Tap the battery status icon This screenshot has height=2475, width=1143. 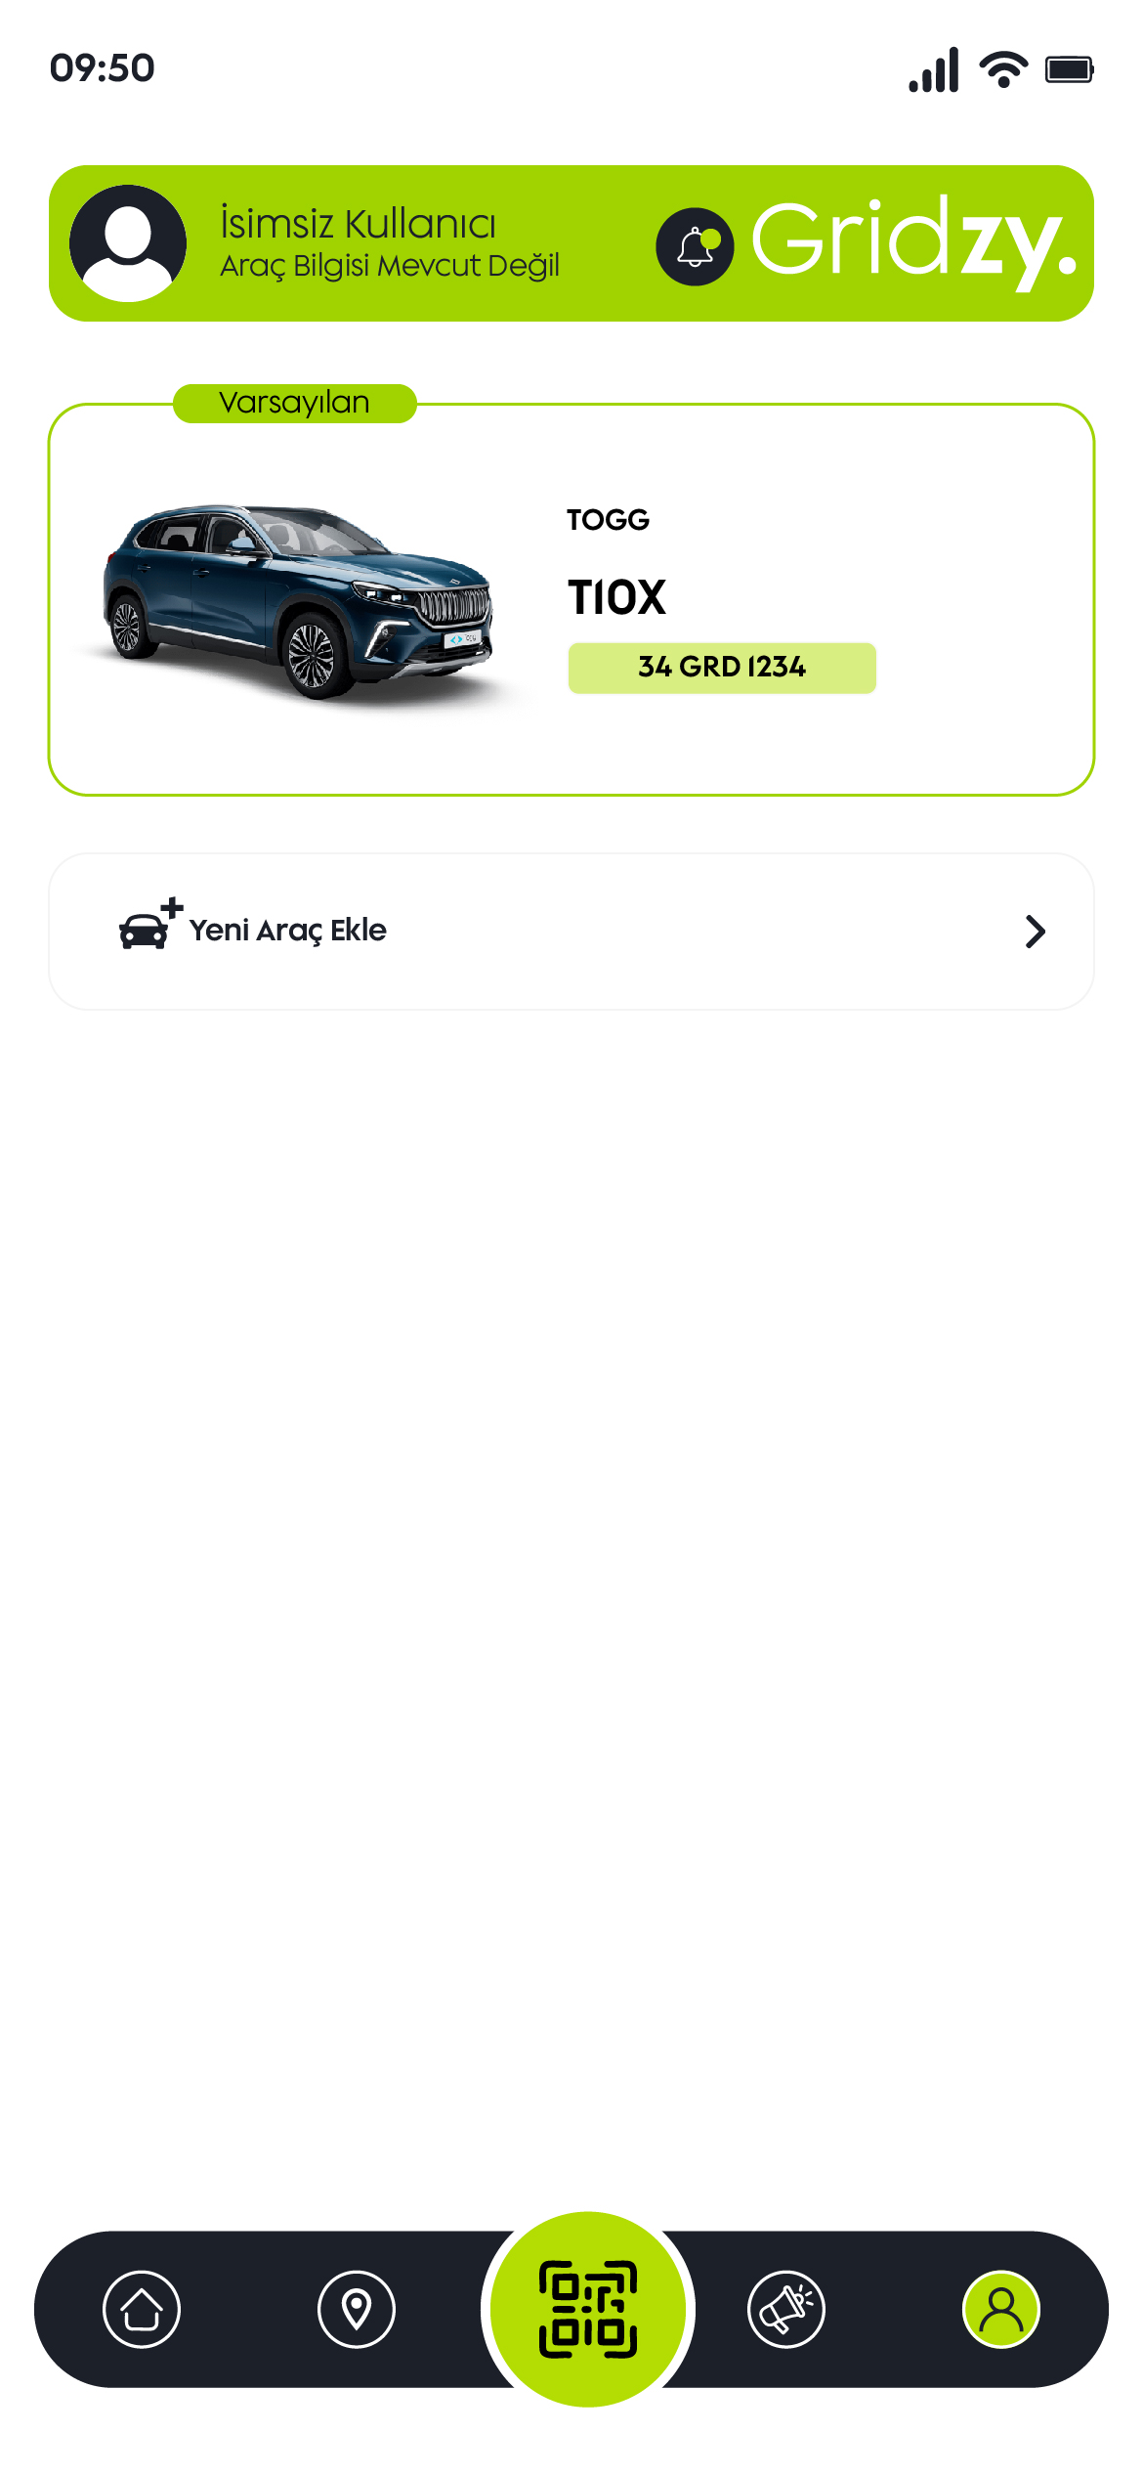coord(1070,69)
